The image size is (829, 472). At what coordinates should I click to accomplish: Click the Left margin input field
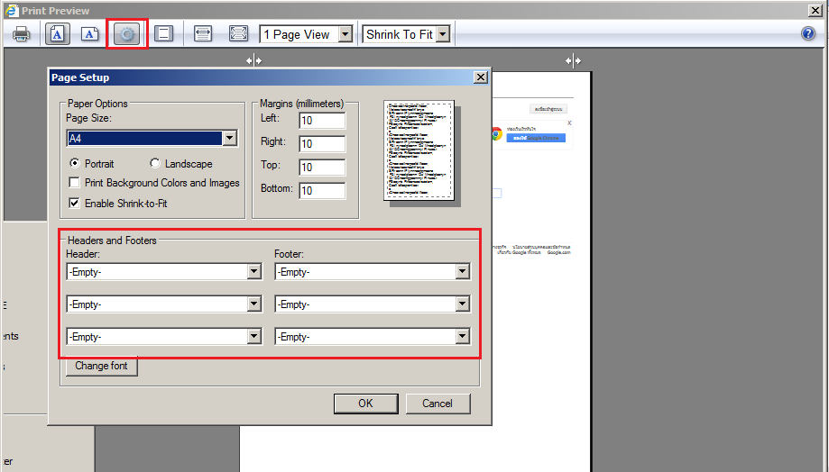point(322,121)
